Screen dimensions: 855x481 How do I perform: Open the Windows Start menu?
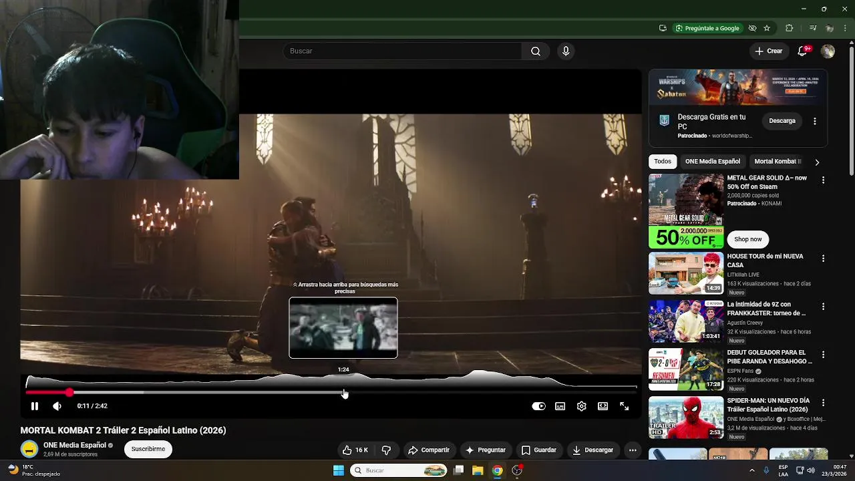point(339,470)
